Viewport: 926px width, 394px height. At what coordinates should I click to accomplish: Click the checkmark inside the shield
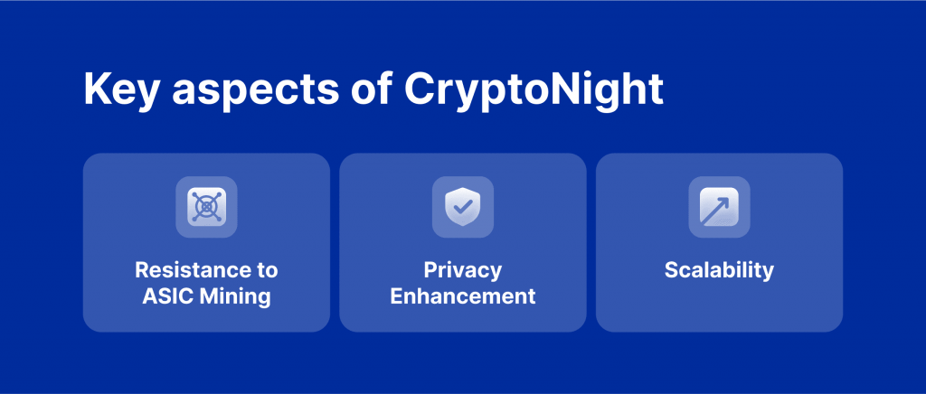point(462,207)
